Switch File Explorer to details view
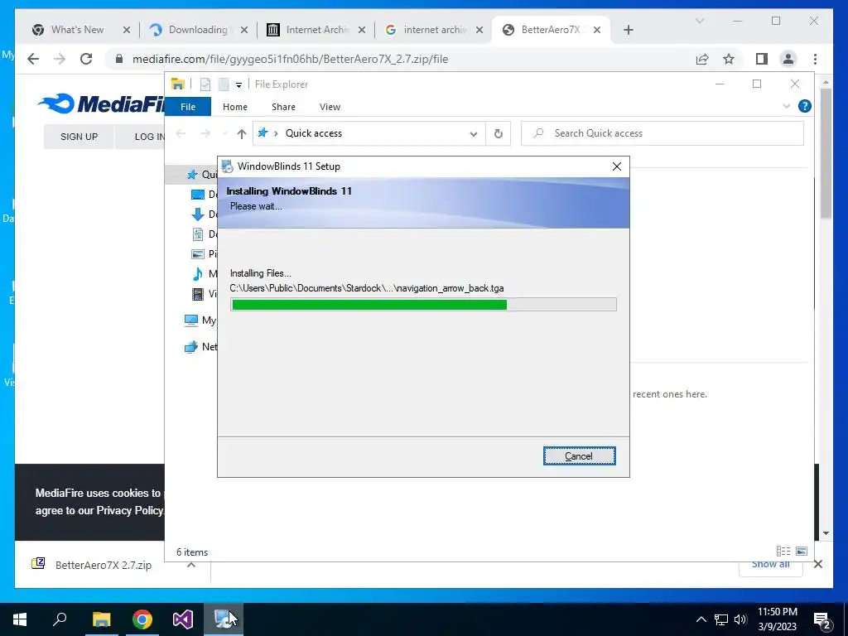 tap(783, 551)
